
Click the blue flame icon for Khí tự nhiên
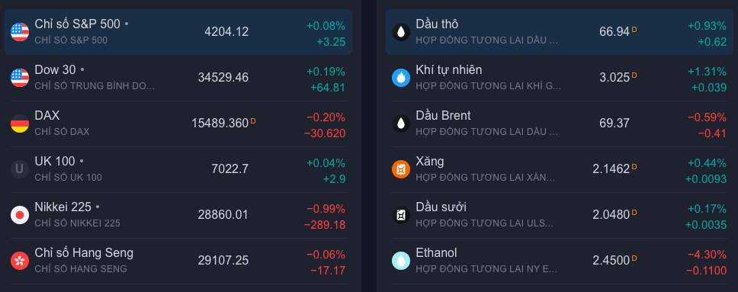click(x=401, y=78)
